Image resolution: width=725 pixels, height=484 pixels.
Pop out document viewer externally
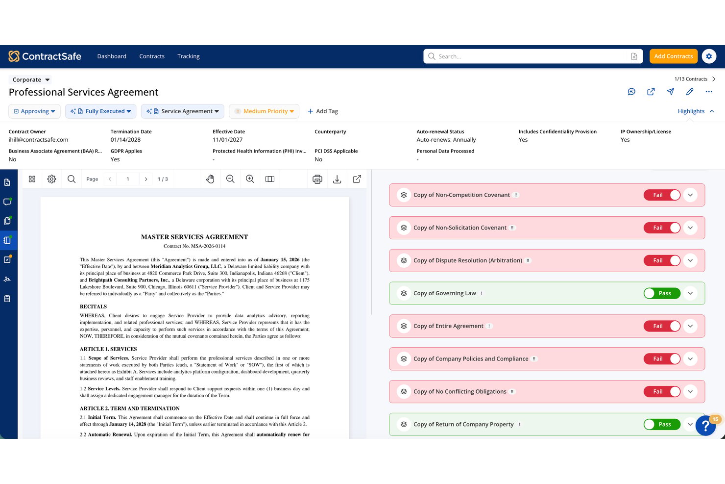coord(357,179)
